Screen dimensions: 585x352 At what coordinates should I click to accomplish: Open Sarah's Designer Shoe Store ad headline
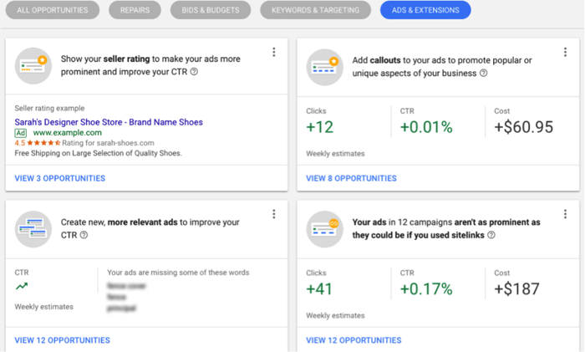[109, 122]
